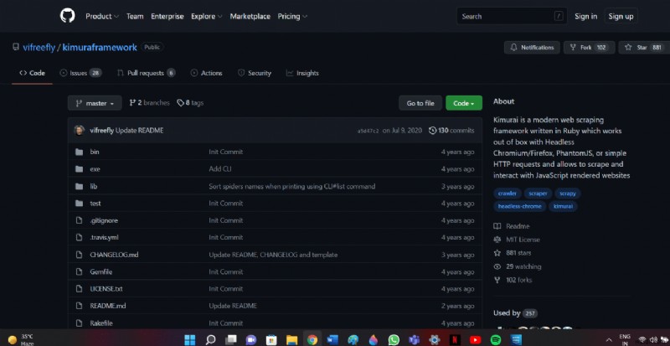Open Spotify from the taskbar
670x346 pixels.
(x=496, y=339)
